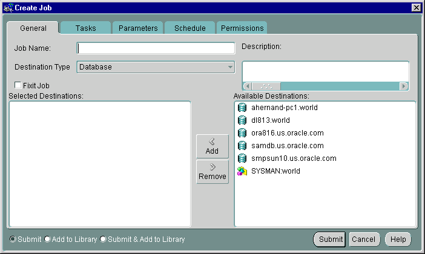The image size is (425, 254).
Task: Click the Description horizontal scrollbar thumb
Action: point(266,86)
